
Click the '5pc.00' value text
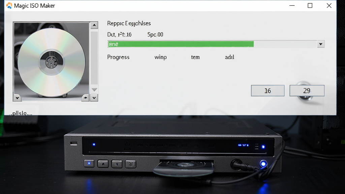(x=155, y=35)
